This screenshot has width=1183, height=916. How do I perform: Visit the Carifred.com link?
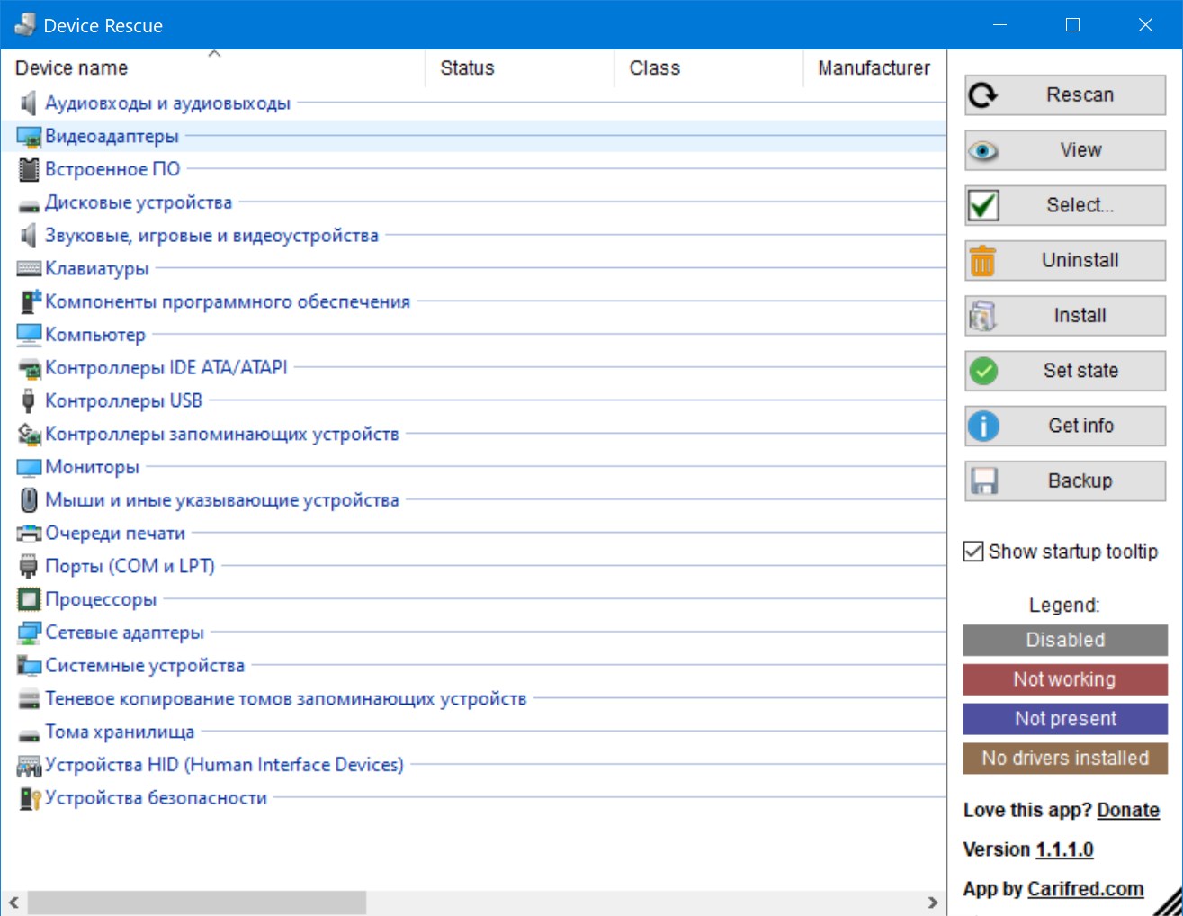[1085, 889]
